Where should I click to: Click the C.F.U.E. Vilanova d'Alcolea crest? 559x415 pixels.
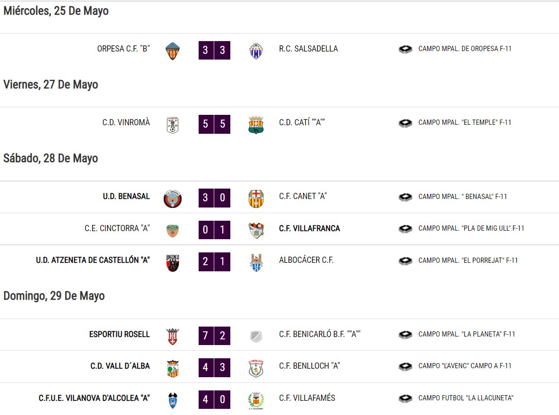173,400
